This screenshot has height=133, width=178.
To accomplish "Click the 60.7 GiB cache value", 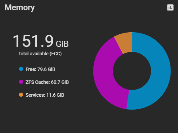I will [x=60, y=82].
